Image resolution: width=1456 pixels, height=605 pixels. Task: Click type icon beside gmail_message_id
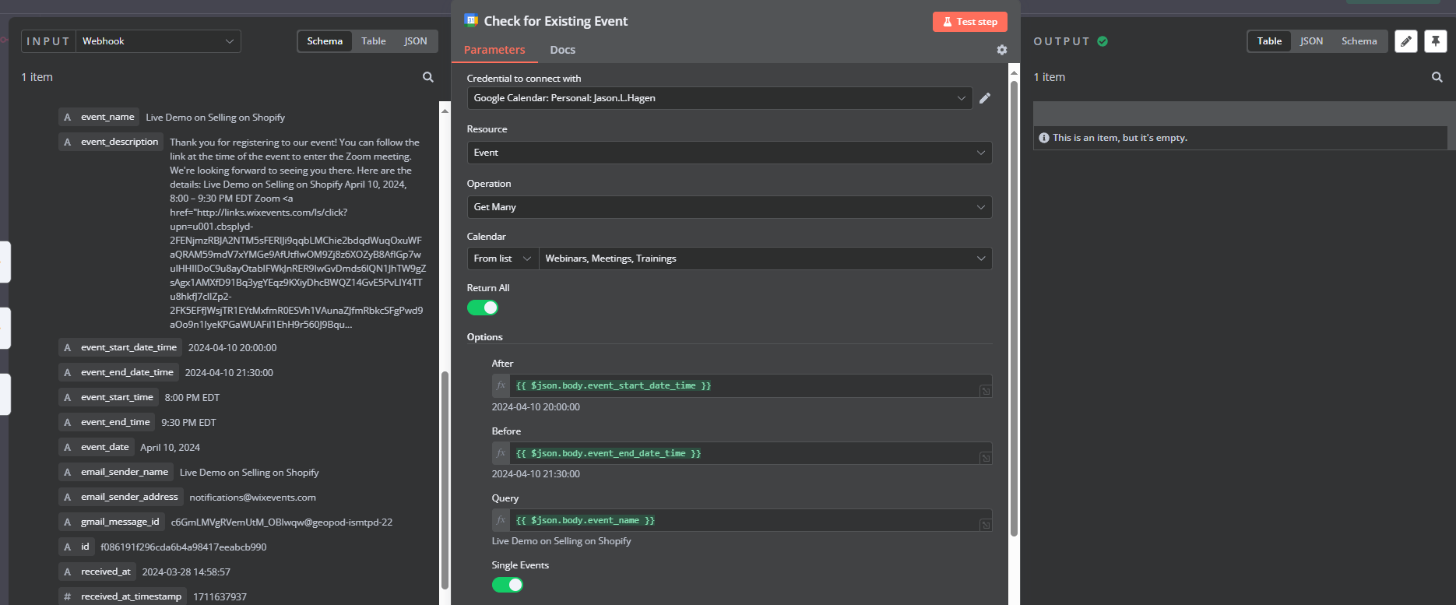pyautogui.click(x=68, y=522)
